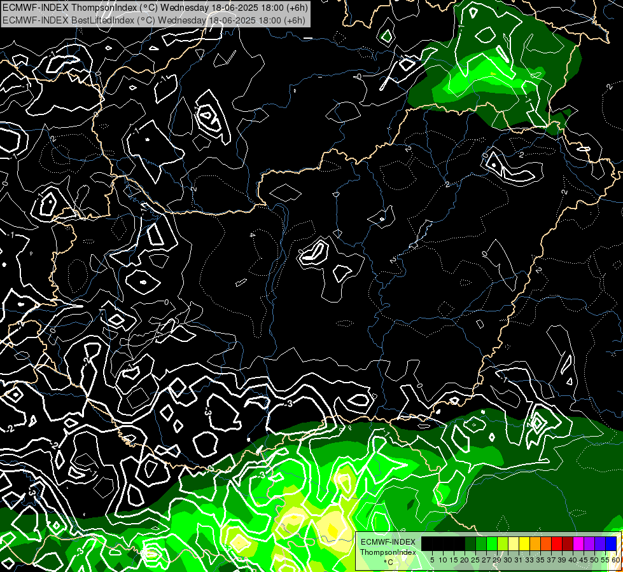Click the legend label ThompsonIndex
The width and height of the screenshot is (623, 572).
click(388, 552)
